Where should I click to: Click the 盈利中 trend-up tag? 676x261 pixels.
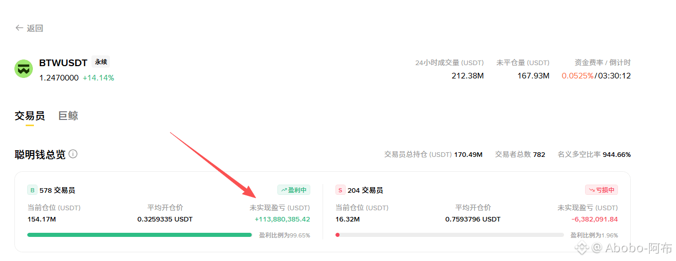point(294,190)
